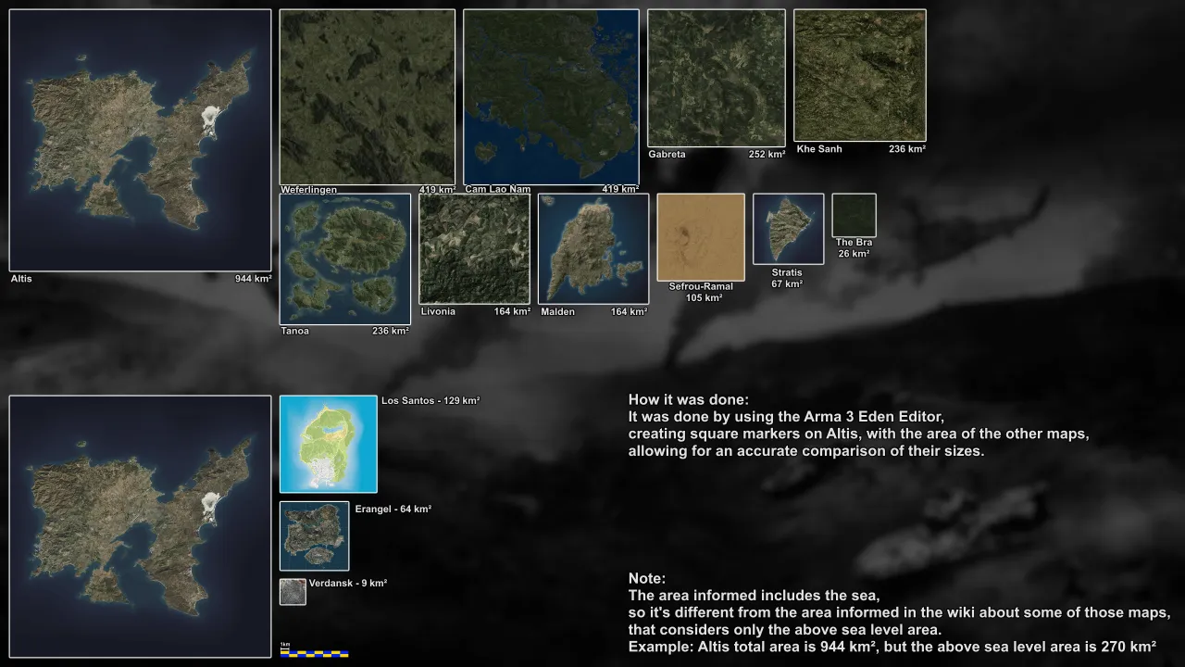Open the Los Santos map preview

(328, 444)
